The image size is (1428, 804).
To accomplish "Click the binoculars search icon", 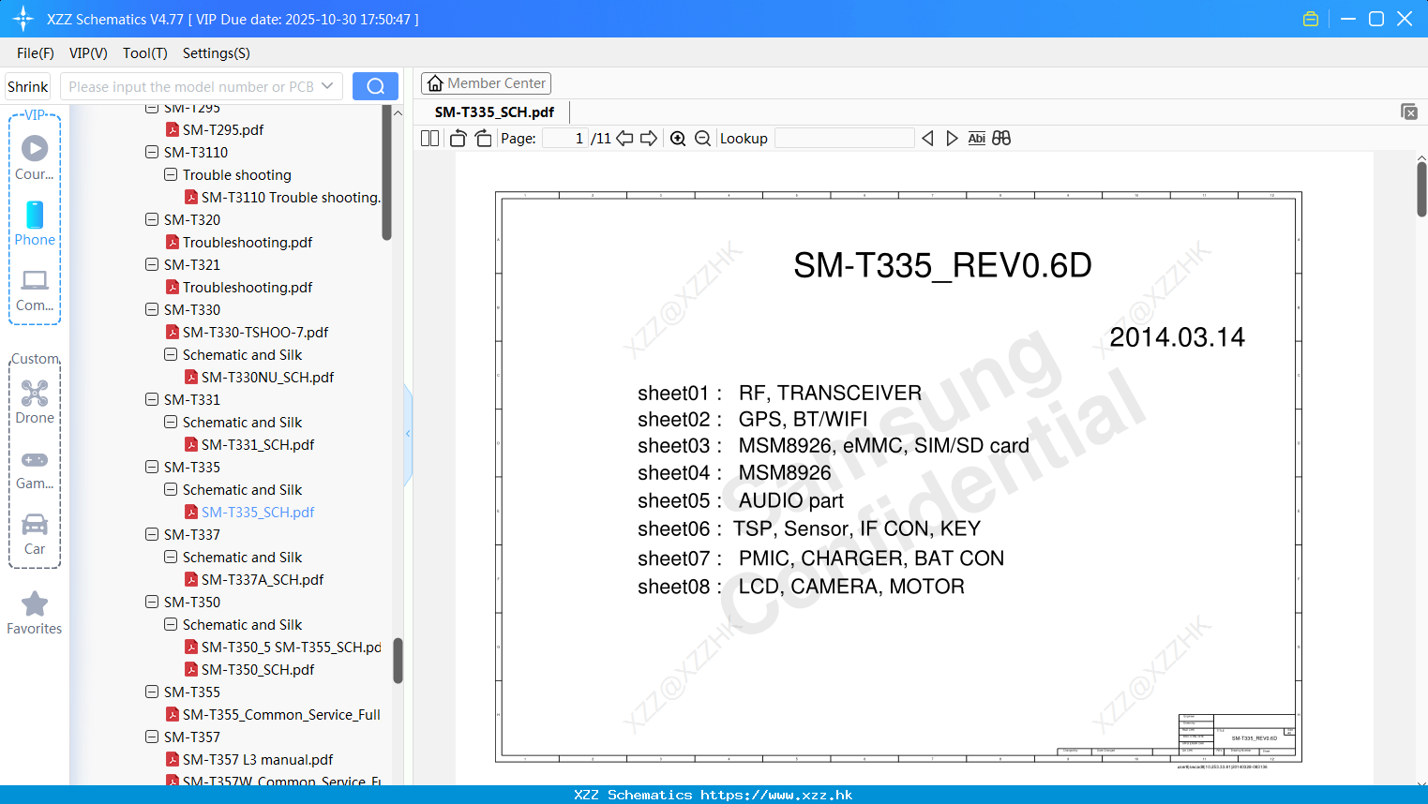I will click(1001, 139).
